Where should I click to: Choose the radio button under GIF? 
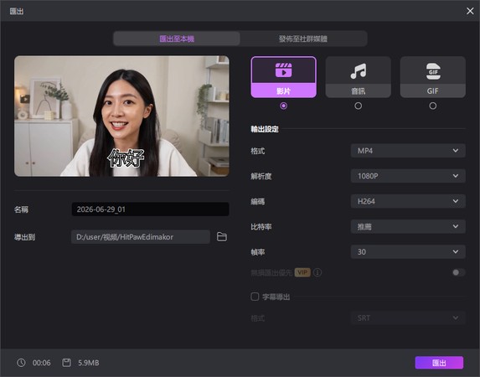pyautogui.click(x=432, y=106)
